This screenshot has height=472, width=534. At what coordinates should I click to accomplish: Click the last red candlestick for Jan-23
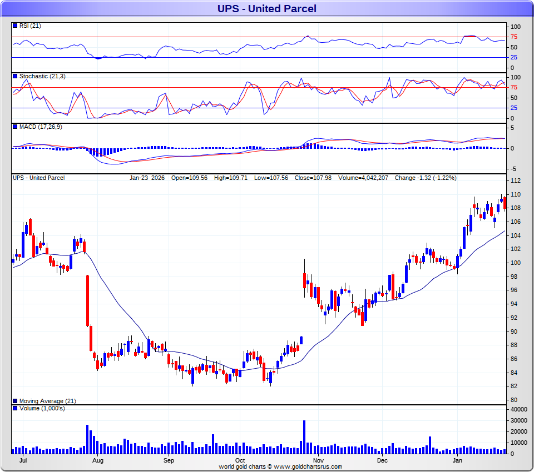pos(505,203)
